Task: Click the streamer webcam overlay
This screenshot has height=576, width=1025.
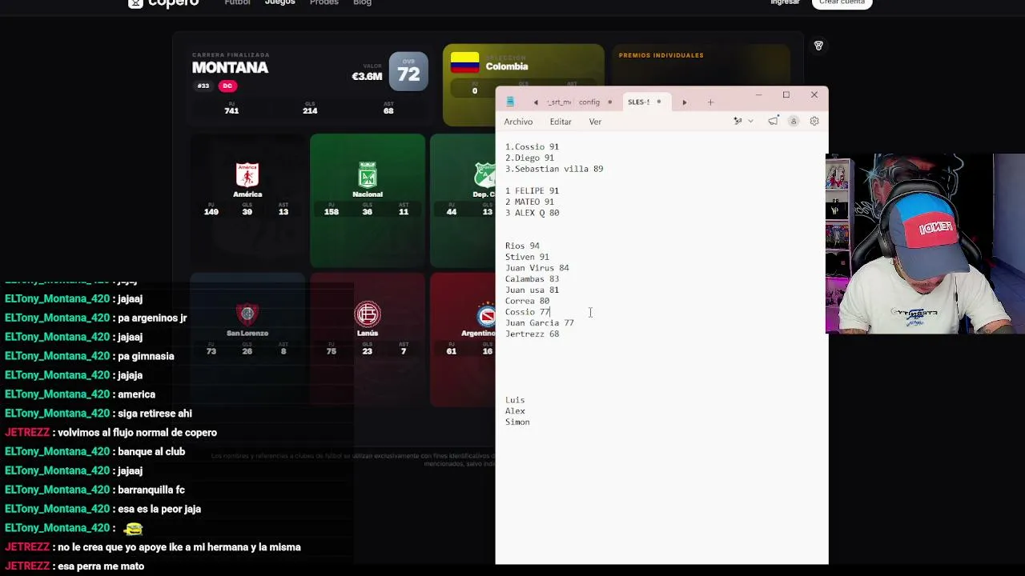Action: 925,243
